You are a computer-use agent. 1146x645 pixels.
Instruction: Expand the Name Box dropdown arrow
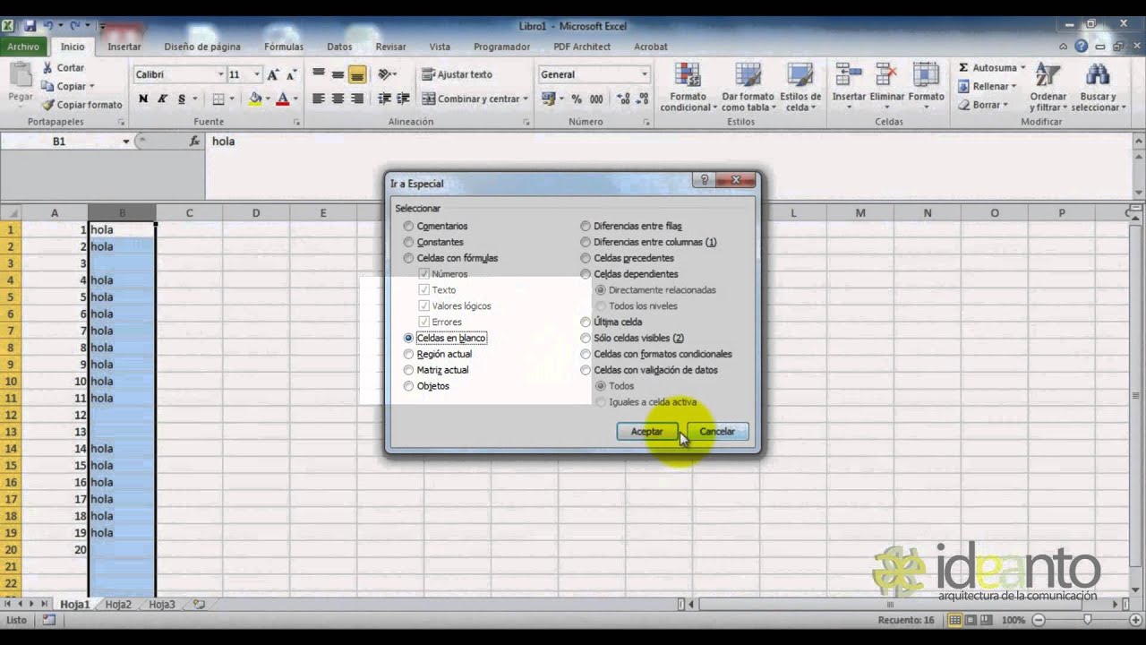pos(125,142)
